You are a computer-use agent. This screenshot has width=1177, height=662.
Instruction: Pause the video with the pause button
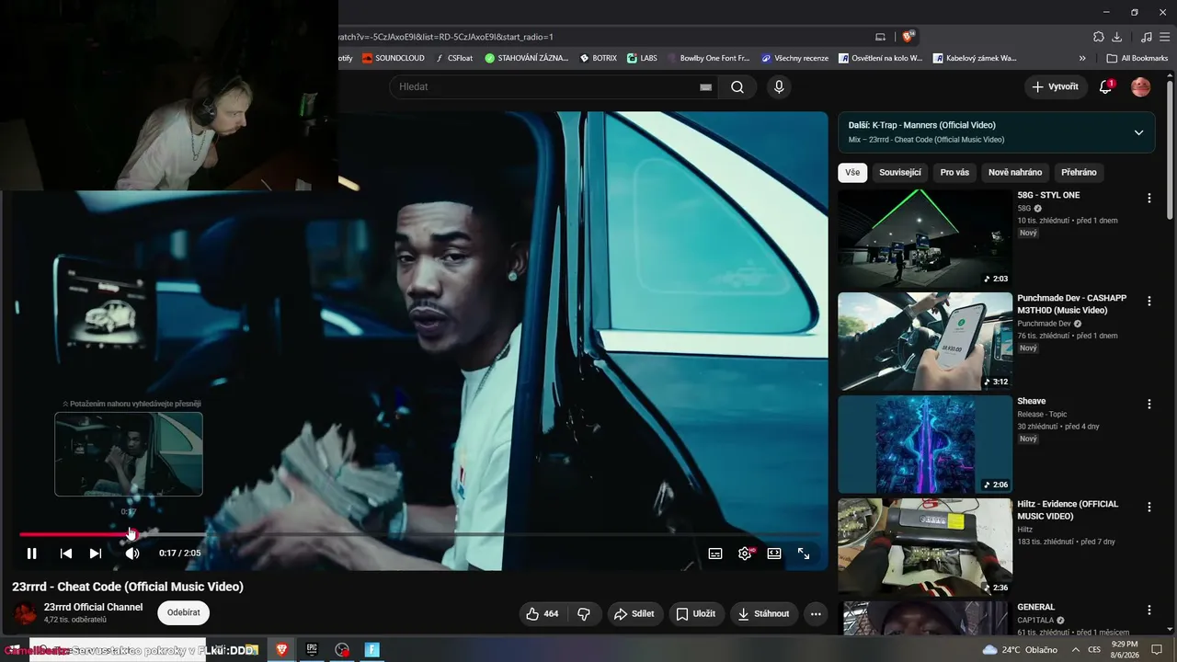31,554
